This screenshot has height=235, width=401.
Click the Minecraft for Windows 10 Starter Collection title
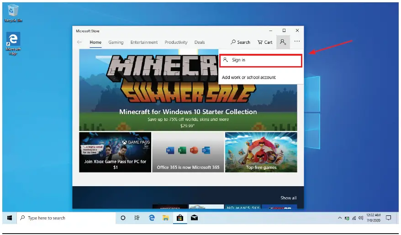click(x=188, y=112)
